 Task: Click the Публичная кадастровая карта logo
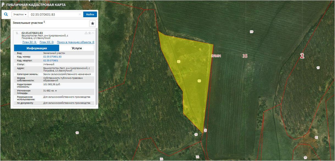[x=34, y=5]
